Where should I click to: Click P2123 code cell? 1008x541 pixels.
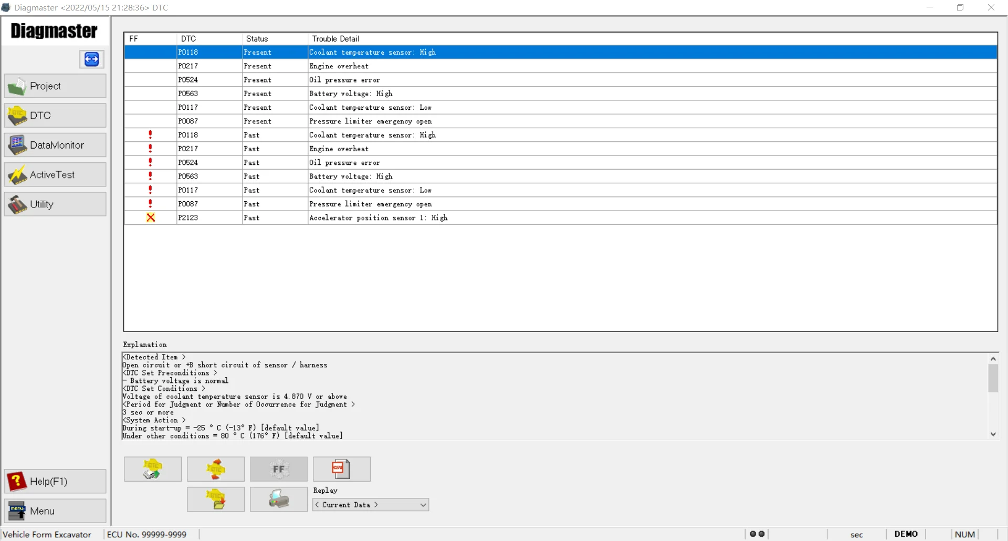pos(209,217)
